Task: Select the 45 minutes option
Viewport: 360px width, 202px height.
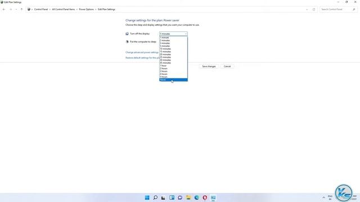Action: 173,63
